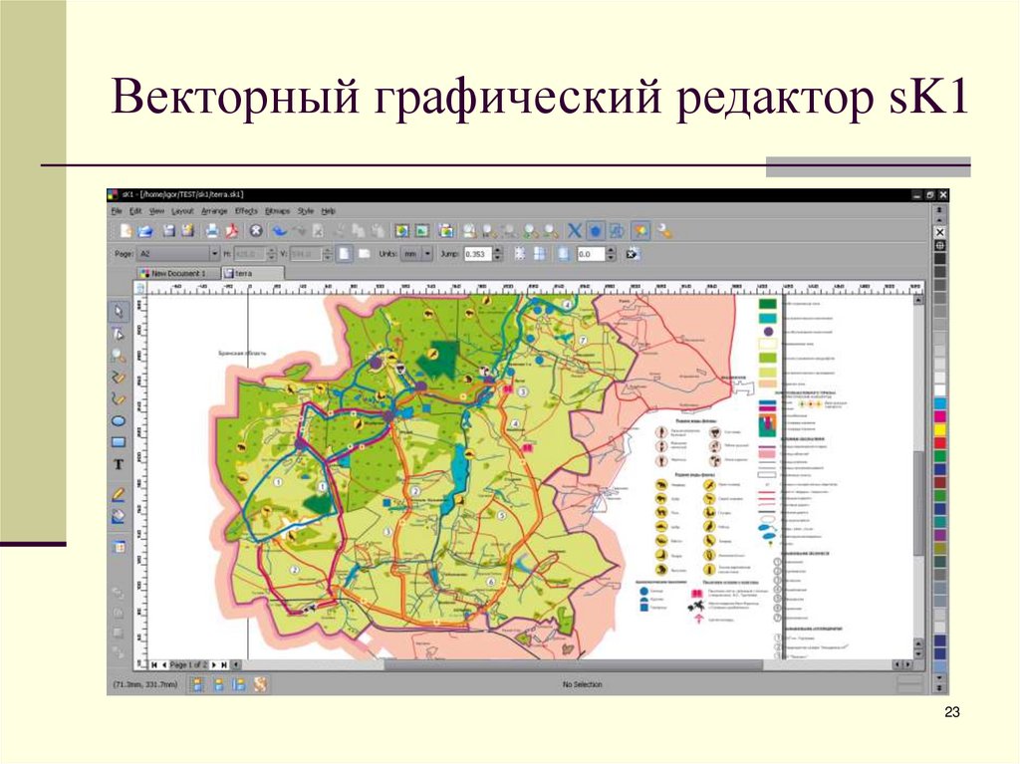Open the Effects menu
Viewport: 1020px width, 764px height.
point(245,210)
